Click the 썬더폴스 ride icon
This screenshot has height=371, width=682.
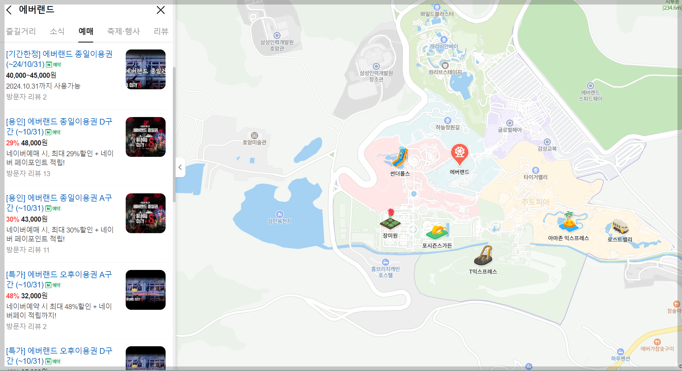pos(400,157)
